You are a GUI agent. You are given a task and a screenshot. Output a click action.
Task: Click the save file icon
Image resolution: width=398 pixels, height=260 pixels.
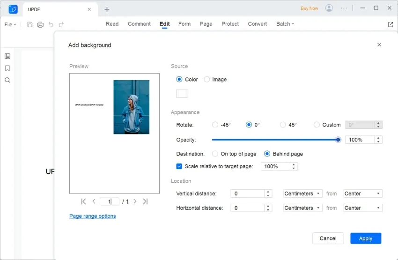pyautogui.click(x=29, y=24)
